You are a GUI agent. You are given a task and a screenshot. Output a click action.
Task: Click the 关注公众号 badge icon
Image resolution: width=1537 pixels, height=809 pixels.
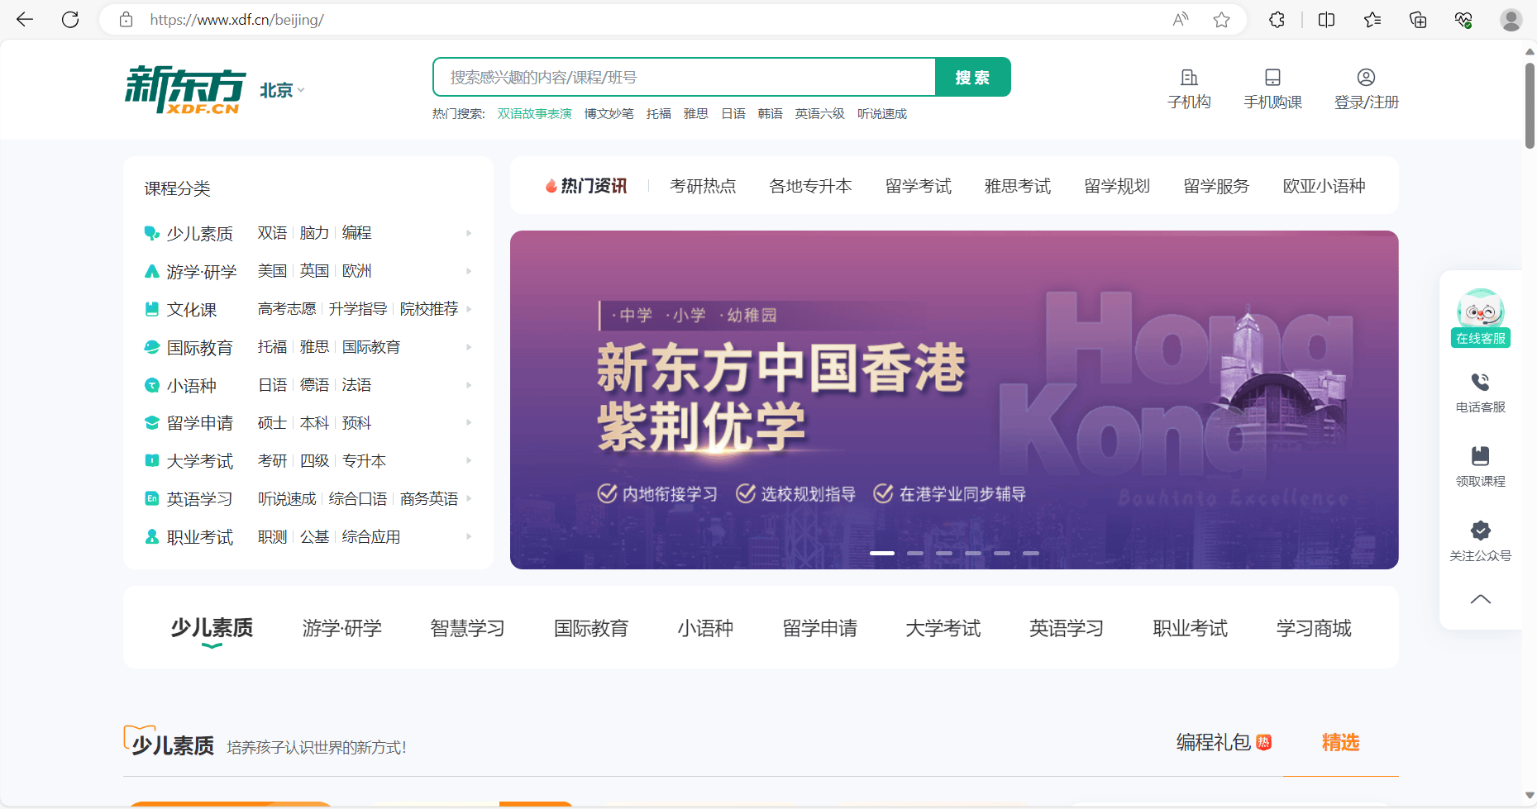point(1480,531)
